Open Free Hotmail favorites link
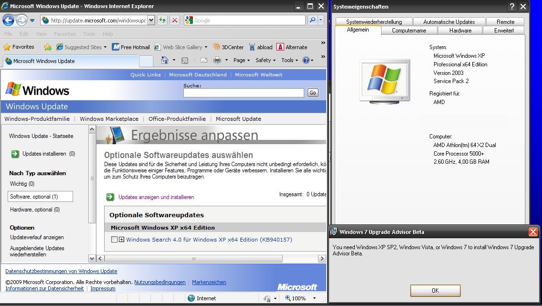The image size is (542, 306). pyautogui.click(x=131, y=47)
